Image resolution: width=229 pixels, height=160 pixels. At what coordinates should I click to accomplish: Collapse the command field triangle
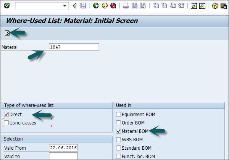[75, 6]
